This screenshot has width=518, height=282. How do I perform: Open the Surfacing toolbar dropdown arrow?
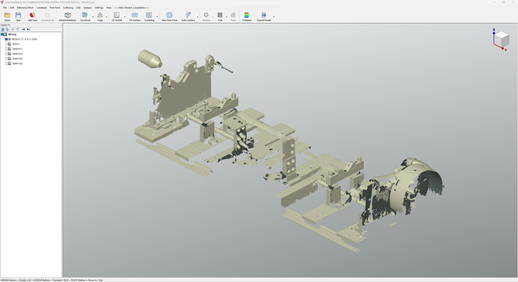click(157, 17)
